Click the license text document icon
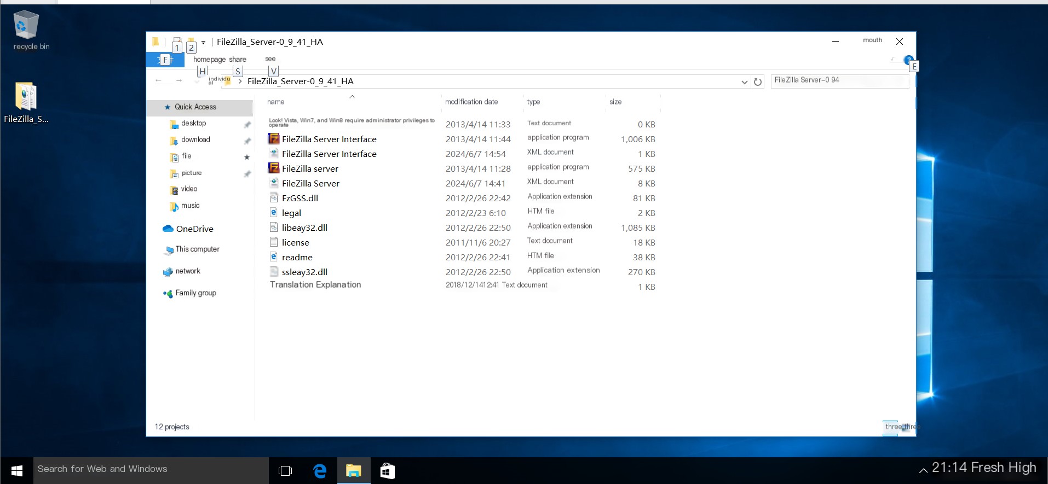This screenshot has height=484, width=1048. pyautogui.click(x=274, y=242)
